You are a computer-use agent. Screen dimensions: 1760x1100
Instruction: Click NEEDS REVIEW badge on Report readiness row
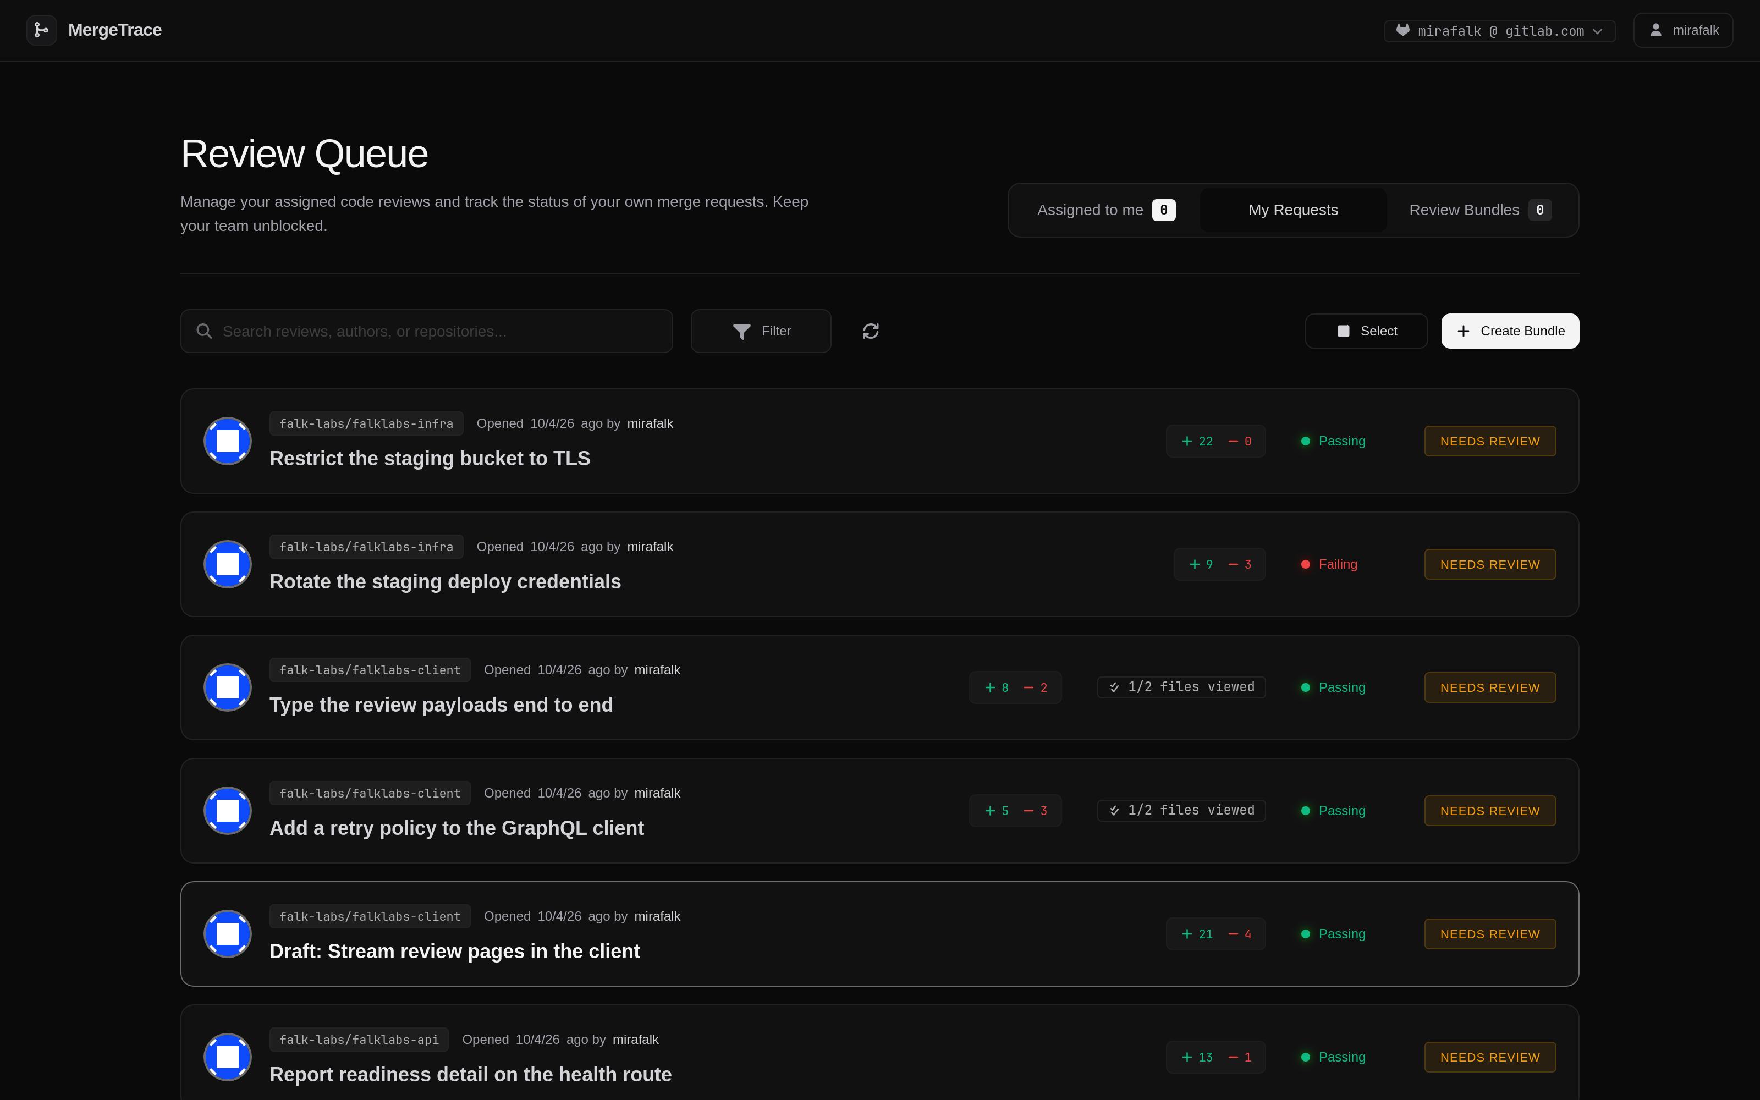(x=1489, y=1057)
